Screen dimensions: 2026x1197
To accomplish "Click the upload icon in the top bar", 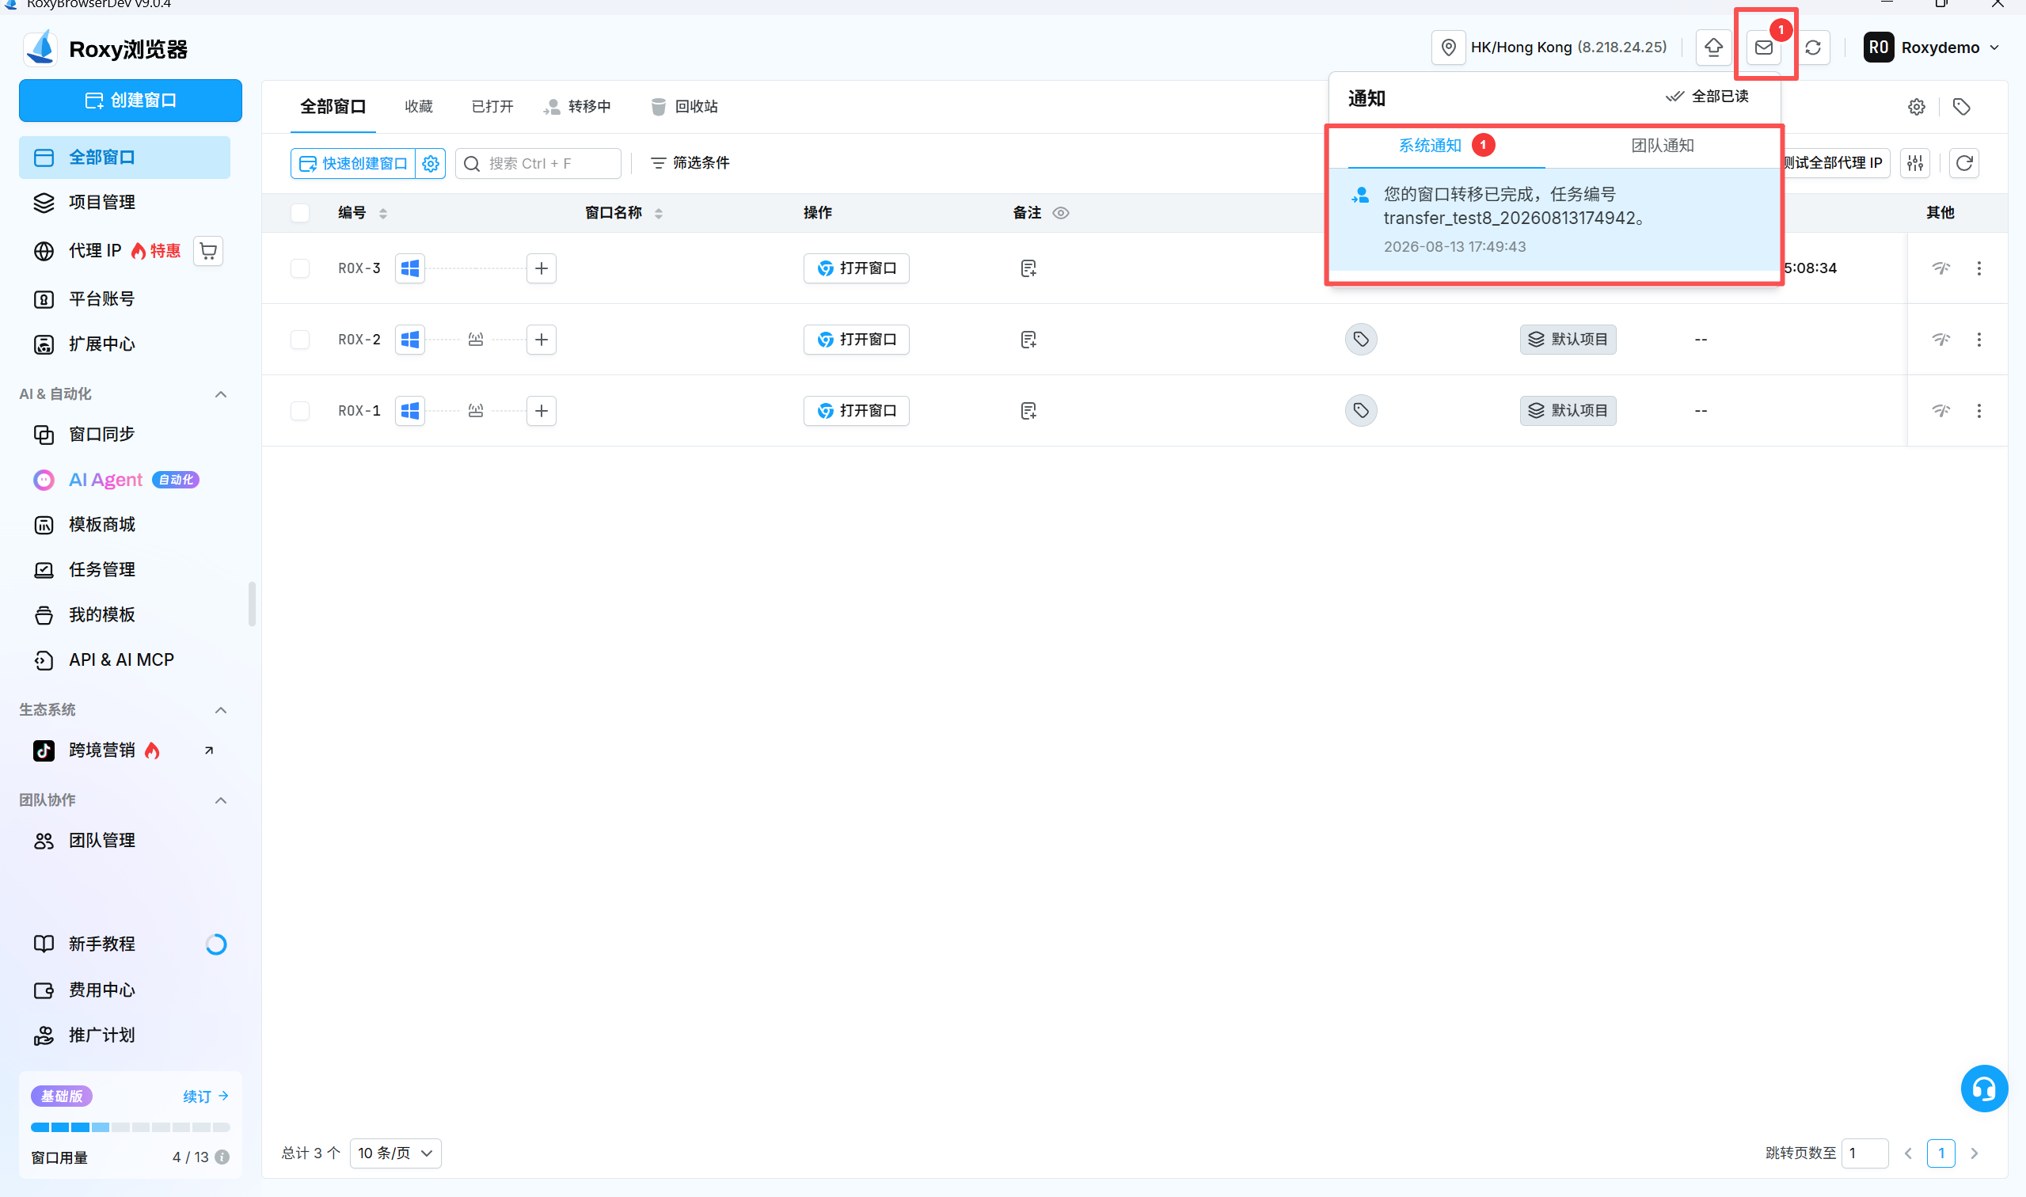I will pos(1713,47).
